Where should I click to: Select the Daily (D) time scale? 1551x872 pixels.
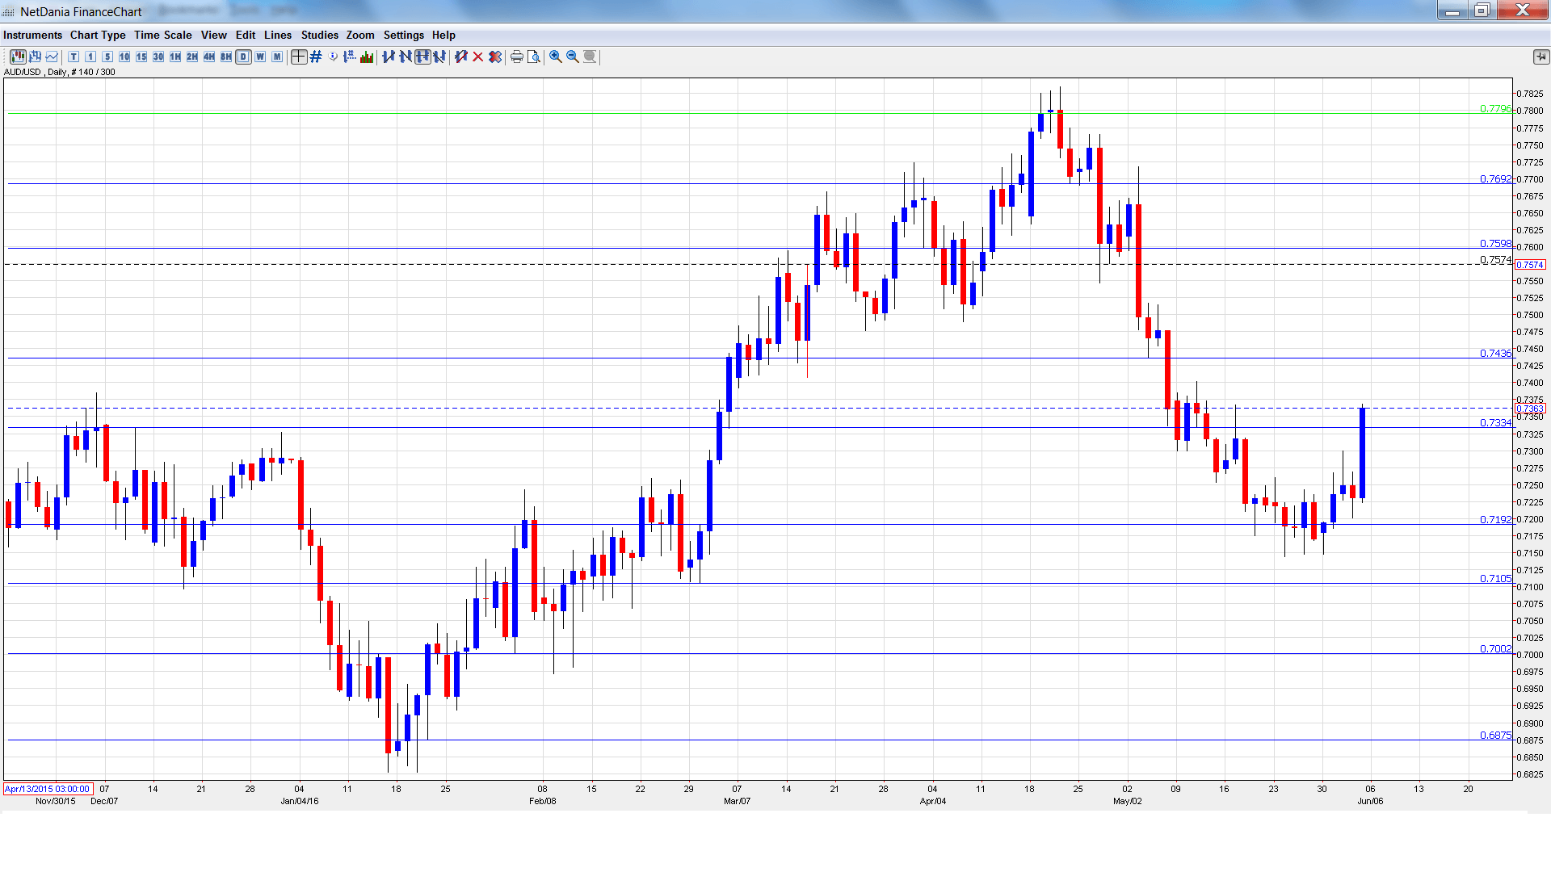click(243, 57)
